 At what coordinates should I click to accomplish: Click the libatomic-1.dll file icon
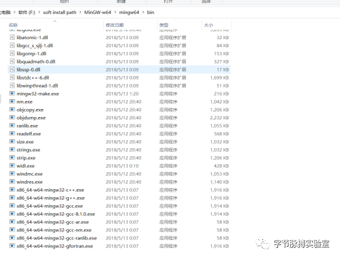pyautogui.click(x=12, y=37)
